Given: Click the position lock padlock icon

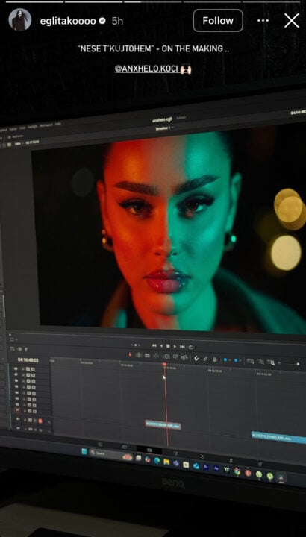Looking at the screenshot, I should 214,359.
